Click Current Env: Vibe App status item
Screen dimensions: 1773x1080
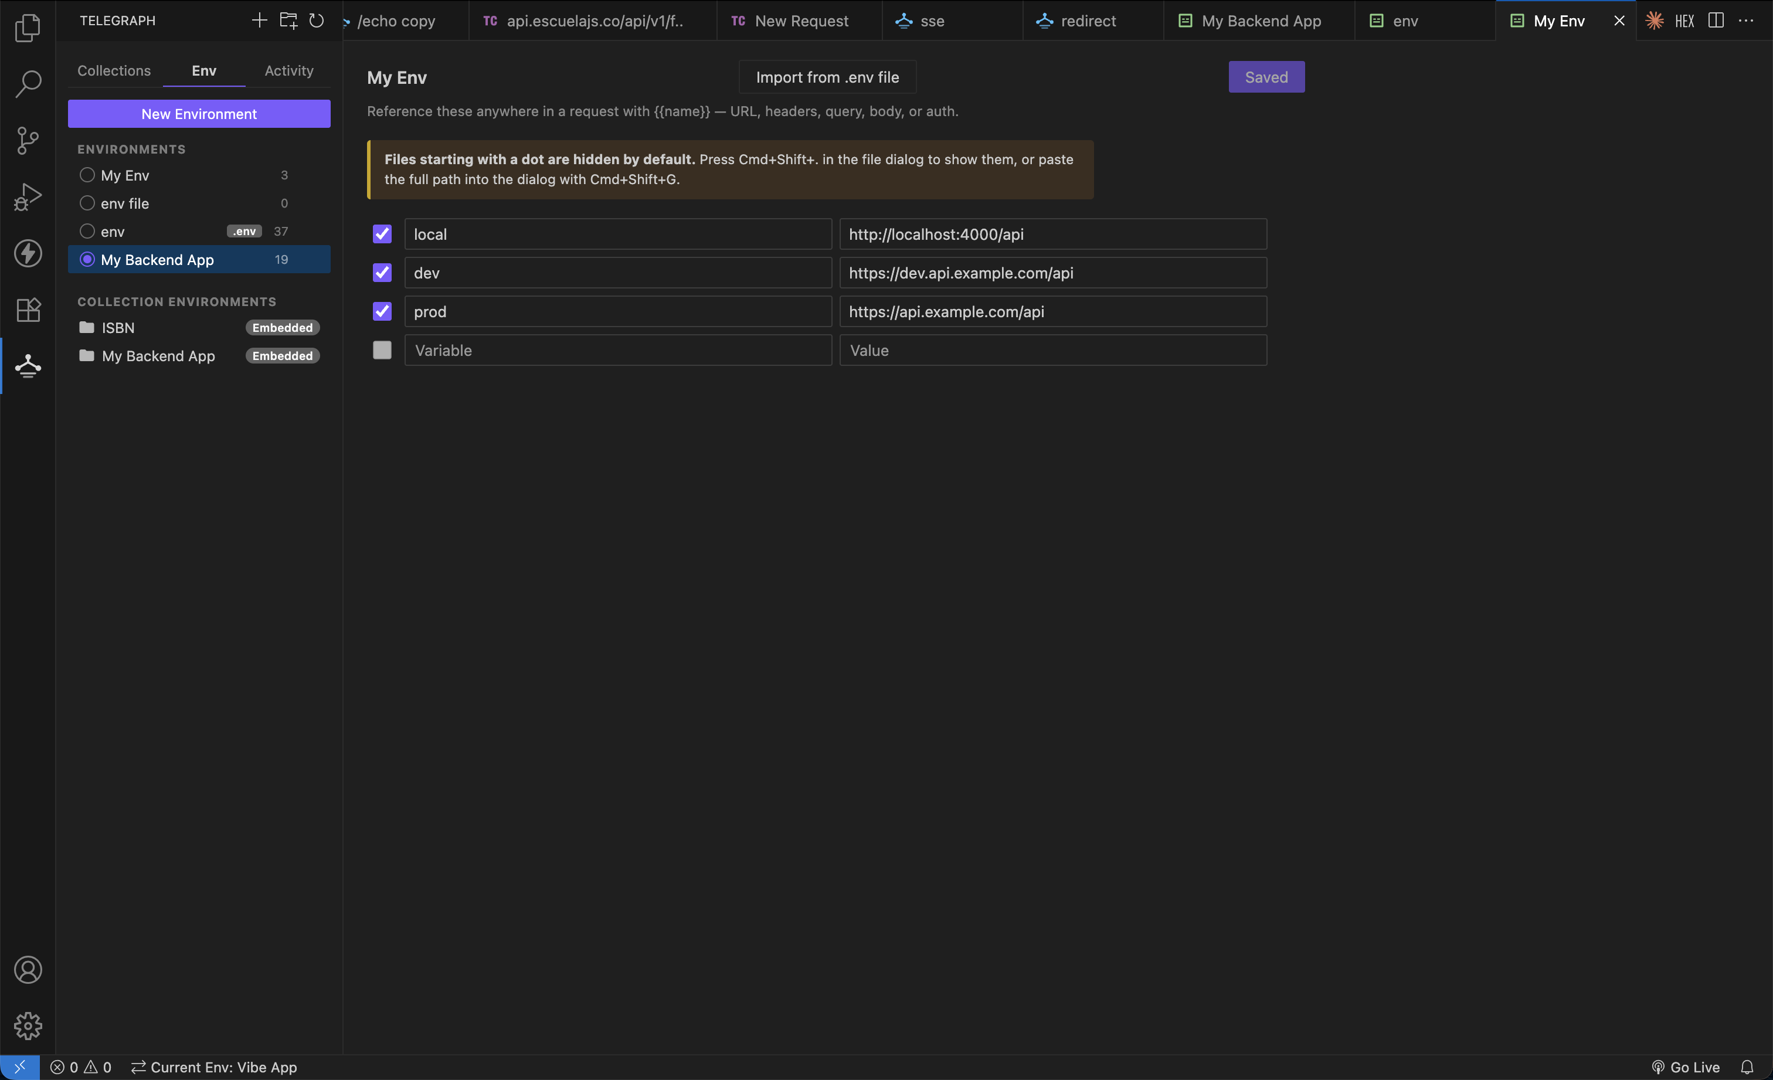[213, 1067]
